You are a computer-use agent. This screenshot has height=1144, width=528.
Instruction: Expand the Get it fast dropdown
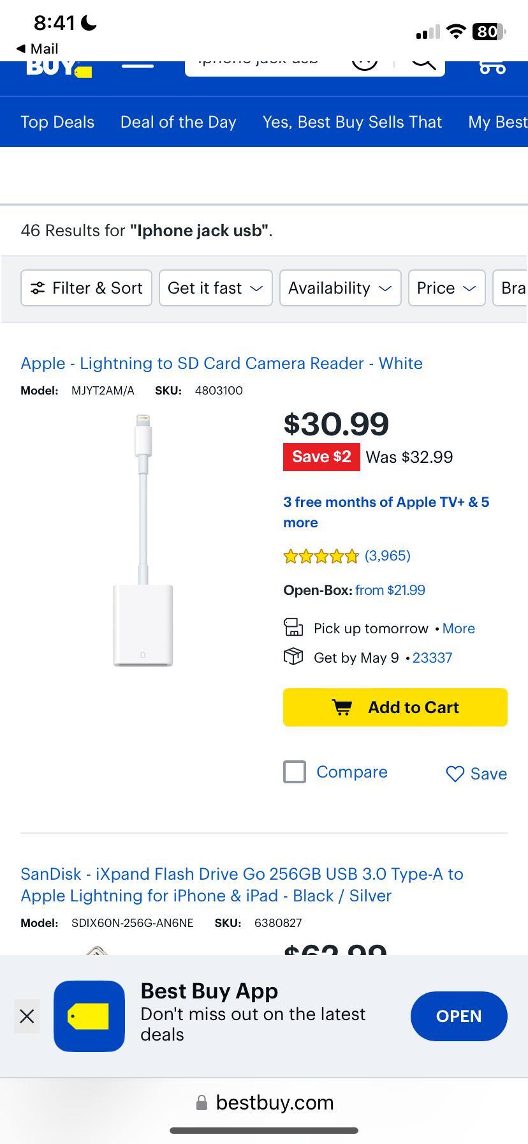pos(216,288)
